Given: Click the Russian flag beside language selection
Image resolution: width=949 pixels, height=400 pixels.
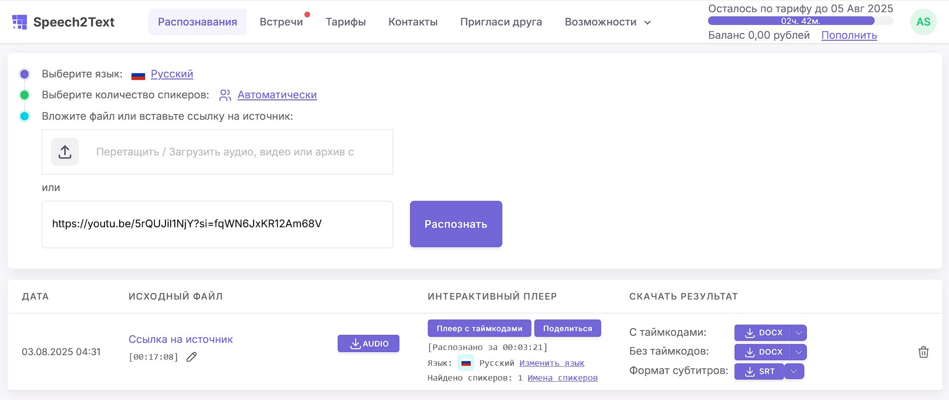Looking at the screenshot, I should pyautogui.click(x=138, y=75).
